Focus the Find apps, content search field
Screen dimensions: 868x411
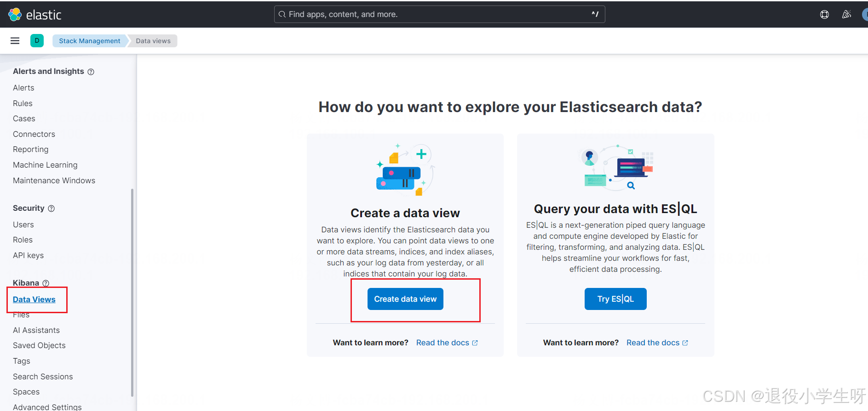pyautogui.click(x=439, y=14)
